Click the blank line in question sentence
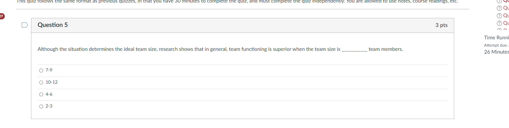This screenshot has height=128, width=509. pos(354,50)
